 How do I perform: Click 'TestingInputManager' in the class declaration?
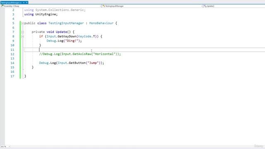(x=66, y=23)
